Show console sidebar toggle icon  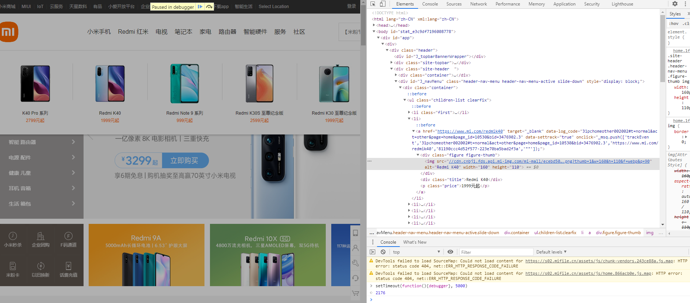[373, 252]
